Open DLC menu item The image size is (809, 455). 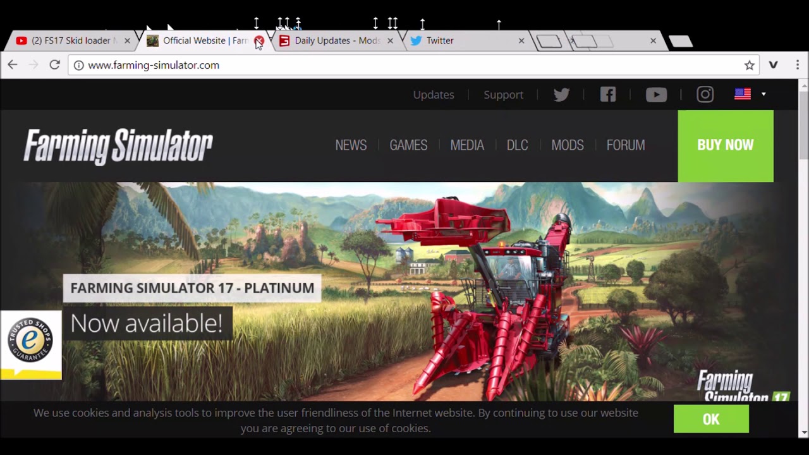click(517, 145)
